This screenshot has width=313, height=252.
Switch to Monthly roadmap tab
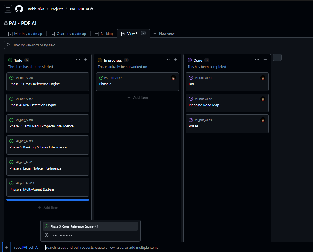tap(25, 34)
